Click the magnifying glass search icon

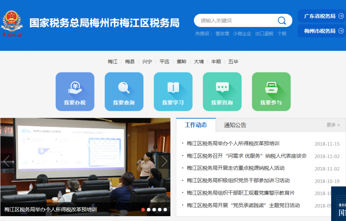282,20
